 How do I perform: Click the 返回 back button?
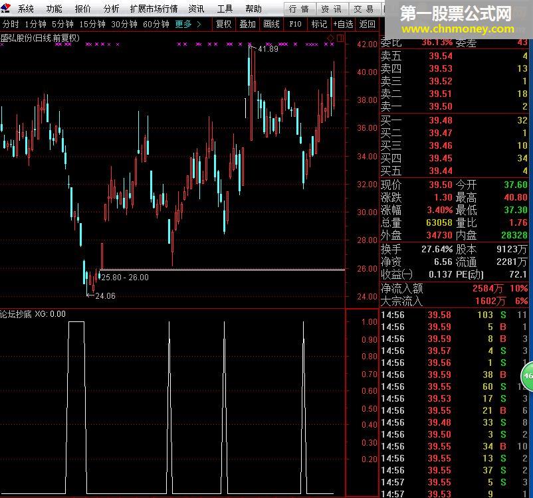click(x=367, y=24)
